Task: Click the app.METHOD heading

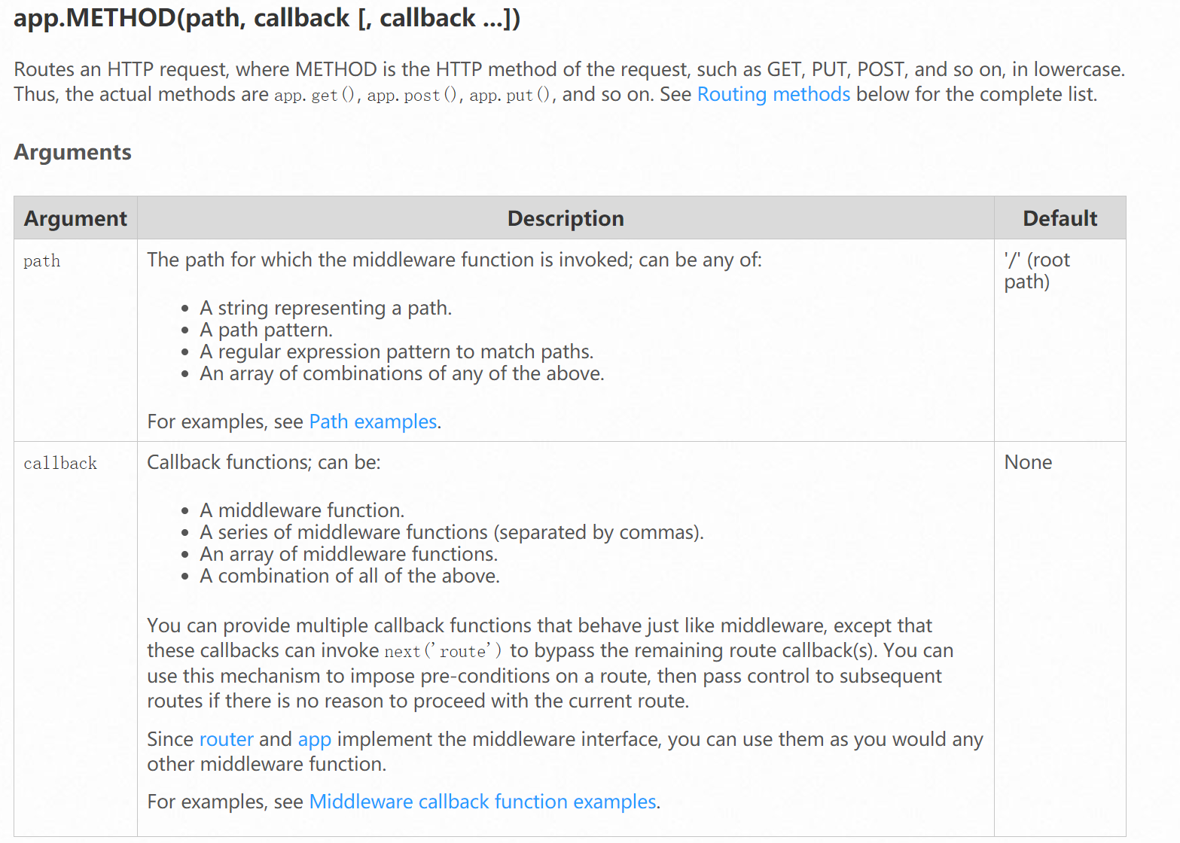Action: (267, 18)
